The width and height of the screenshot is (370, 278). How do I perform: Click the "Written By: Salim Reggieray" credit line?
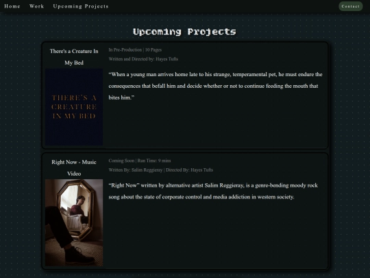[x=161, y=170]
